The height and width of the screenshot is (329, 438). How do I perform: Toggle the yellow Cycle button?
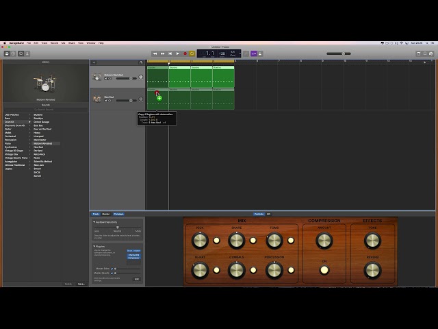click(192, 53)
